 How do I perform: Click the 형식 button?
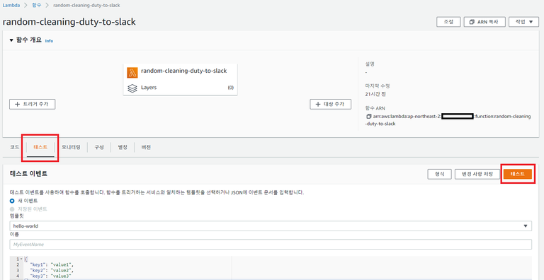(x=440, y=174)
